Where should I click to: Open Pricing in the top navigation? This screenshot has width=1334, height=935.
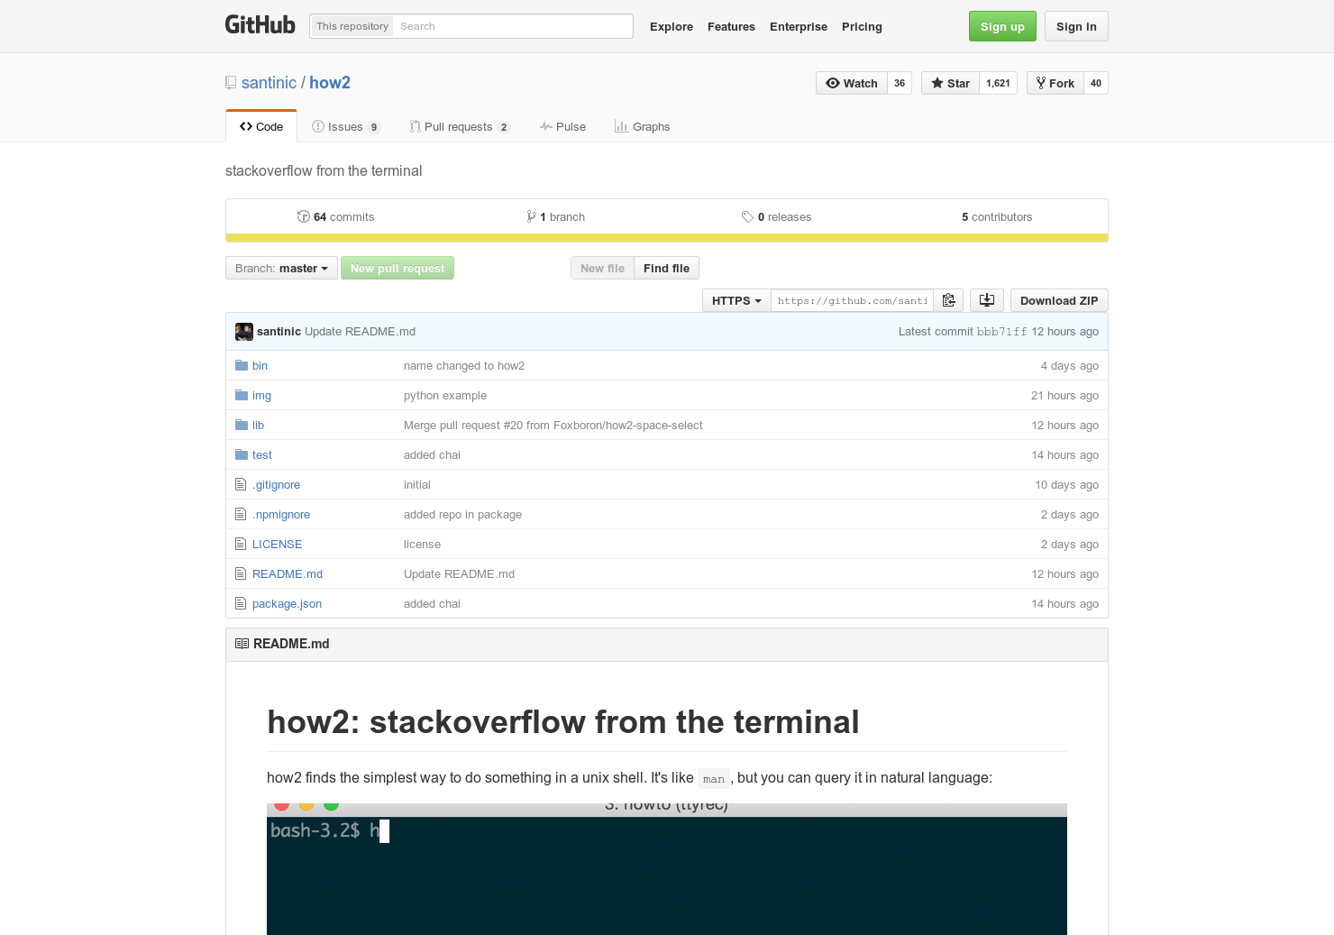[x=862, y=26]
